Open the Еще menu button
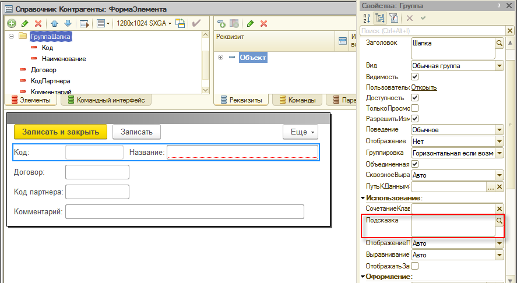The image size is (517, 283). tap(300, 132)
